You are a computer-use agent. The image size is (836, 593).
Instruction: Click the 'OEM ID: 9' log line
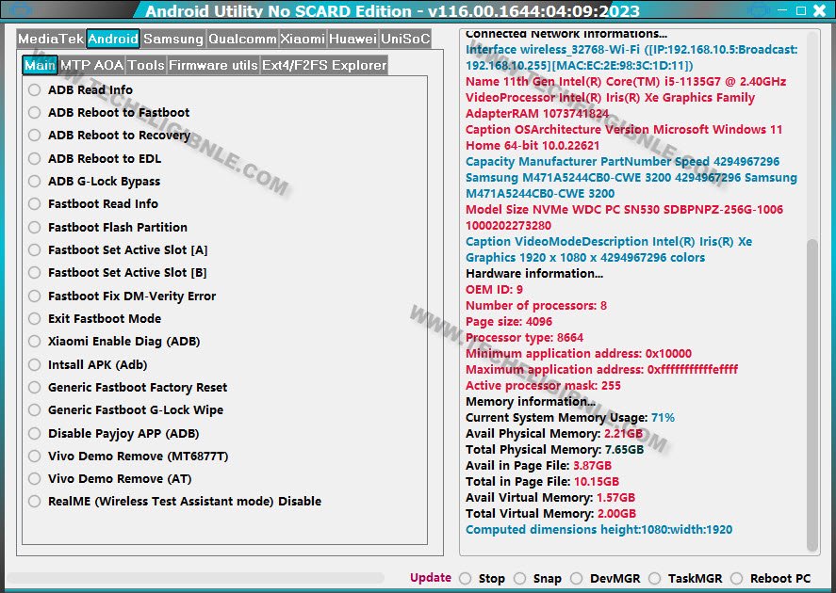(x=494, y=290)
